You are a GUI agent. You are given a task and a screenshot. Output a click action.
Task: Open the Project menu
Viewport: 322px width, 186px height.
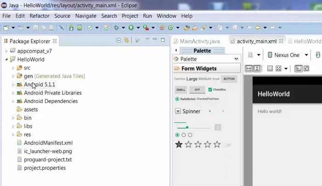[x=130, y=16]
